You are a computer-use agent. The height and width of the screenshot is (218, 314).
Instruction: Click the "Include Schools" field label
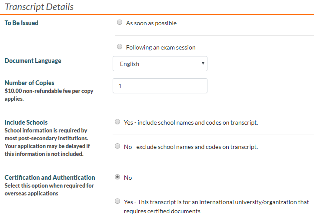click(x=26, y=122)
